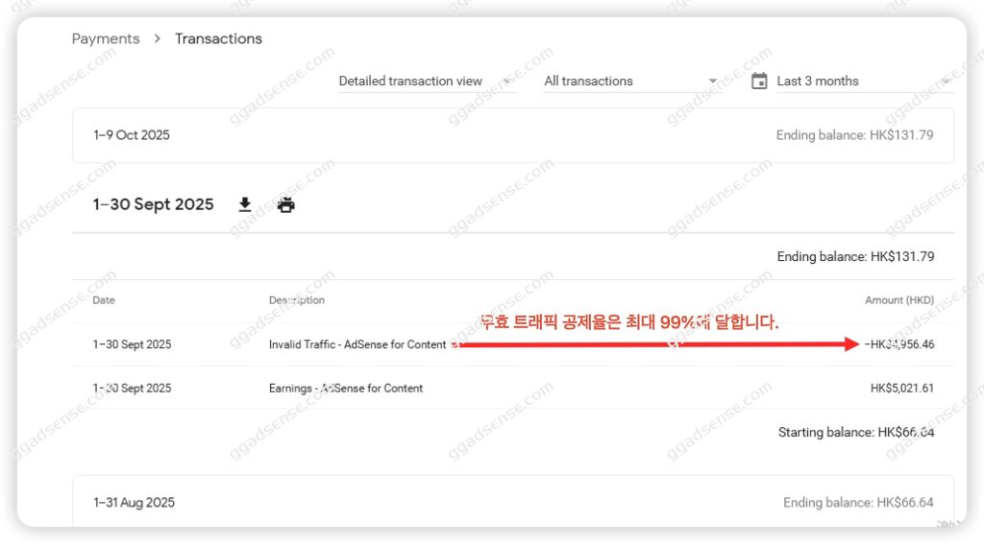Viewport: 984px width, 544px height.
Task: Click the Amount (HKD) column header
Action: [899, 300]
